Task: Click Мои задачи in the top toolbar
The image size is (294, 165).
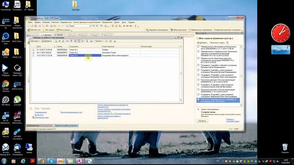Action: (x=48, y=30)
